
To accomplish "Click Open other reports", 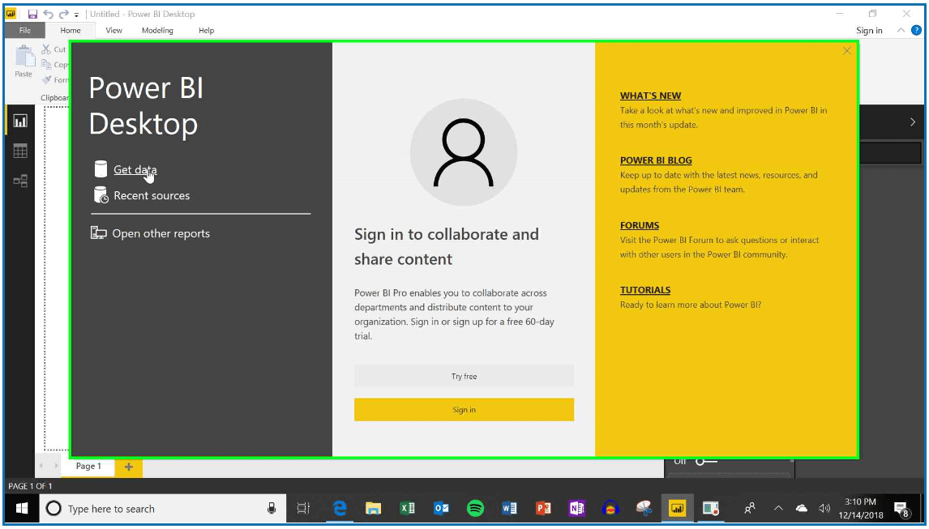I will [161, 233].
